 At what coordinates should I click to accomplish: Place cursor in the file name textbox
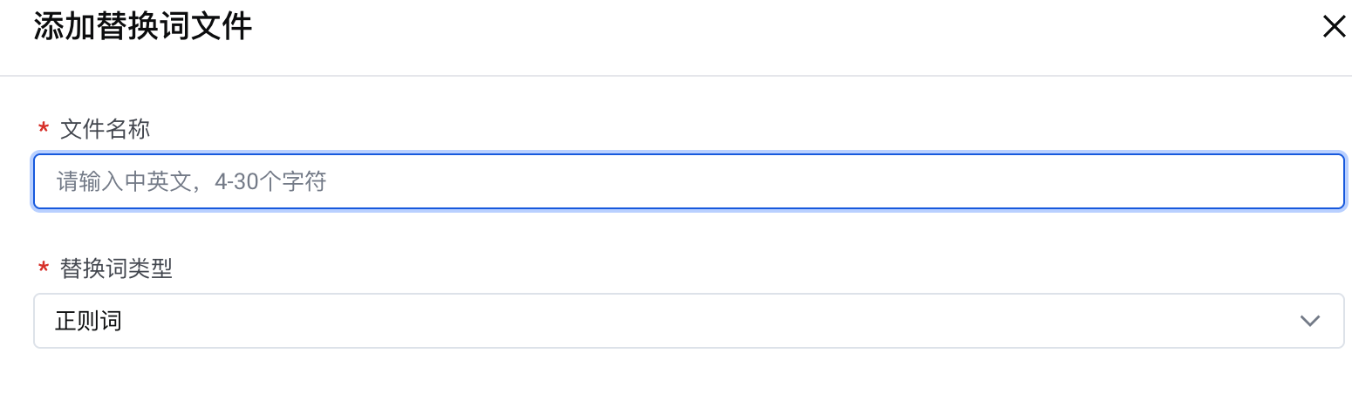pyautogui.click(x=687, y=181)
